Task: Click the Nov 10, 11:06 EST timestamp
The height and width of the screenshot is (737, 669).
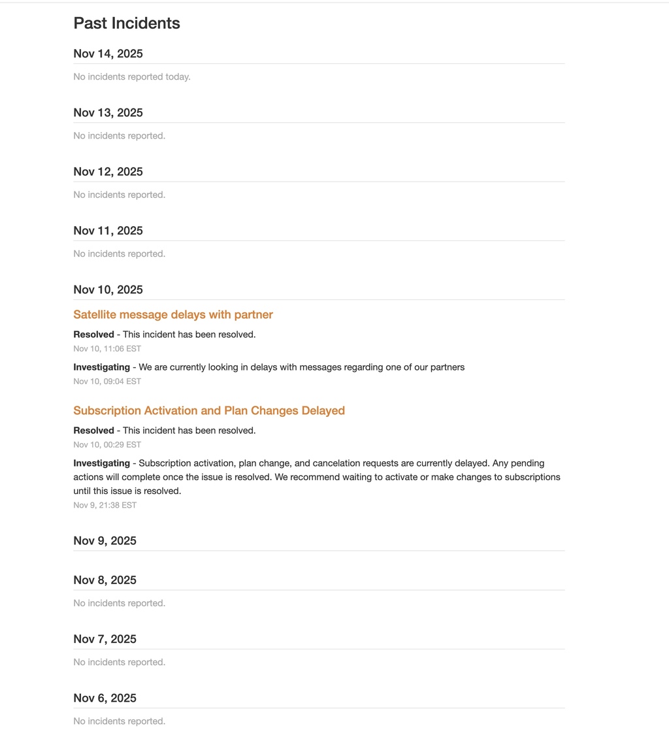Action: coord(107,349)
